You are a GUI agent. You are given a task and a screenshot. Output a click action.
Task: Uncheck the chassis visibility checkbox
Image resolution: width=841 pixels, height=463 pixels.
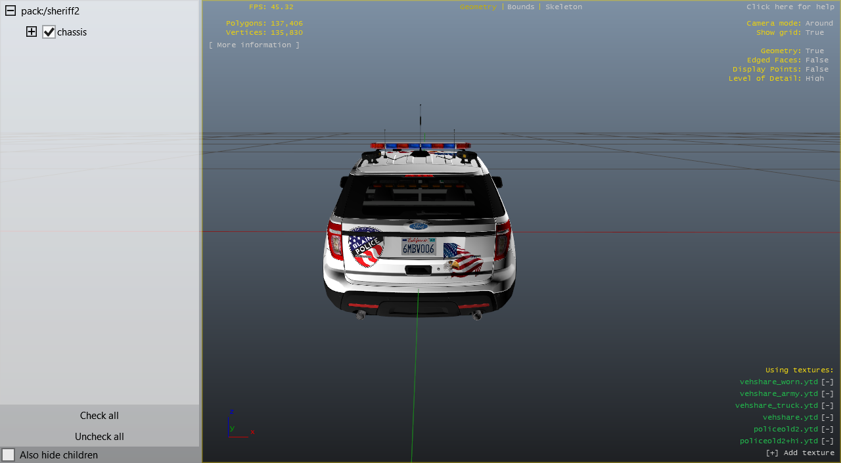pos(49,32)
